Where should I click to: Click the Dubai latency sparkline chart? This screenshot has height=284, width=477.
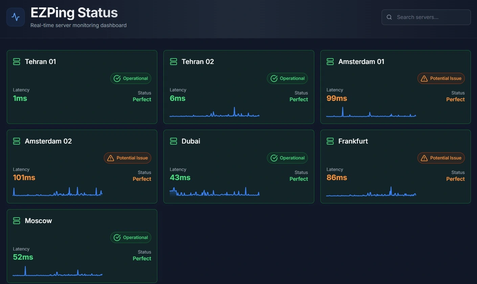(214, 192)
